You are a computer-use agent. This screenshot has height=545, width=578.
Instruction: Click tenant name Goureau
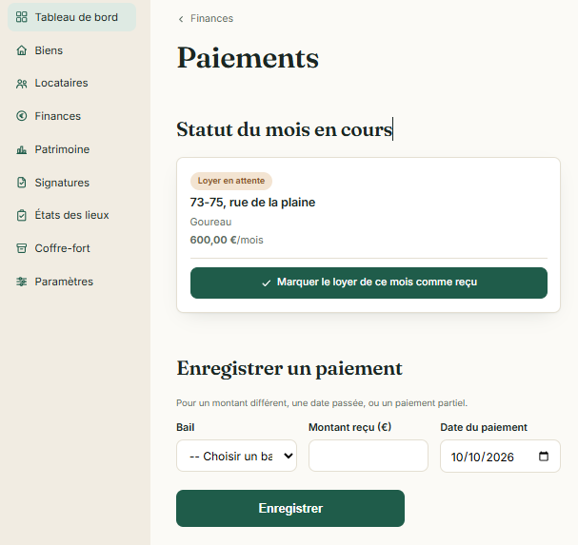coord(210,222)
